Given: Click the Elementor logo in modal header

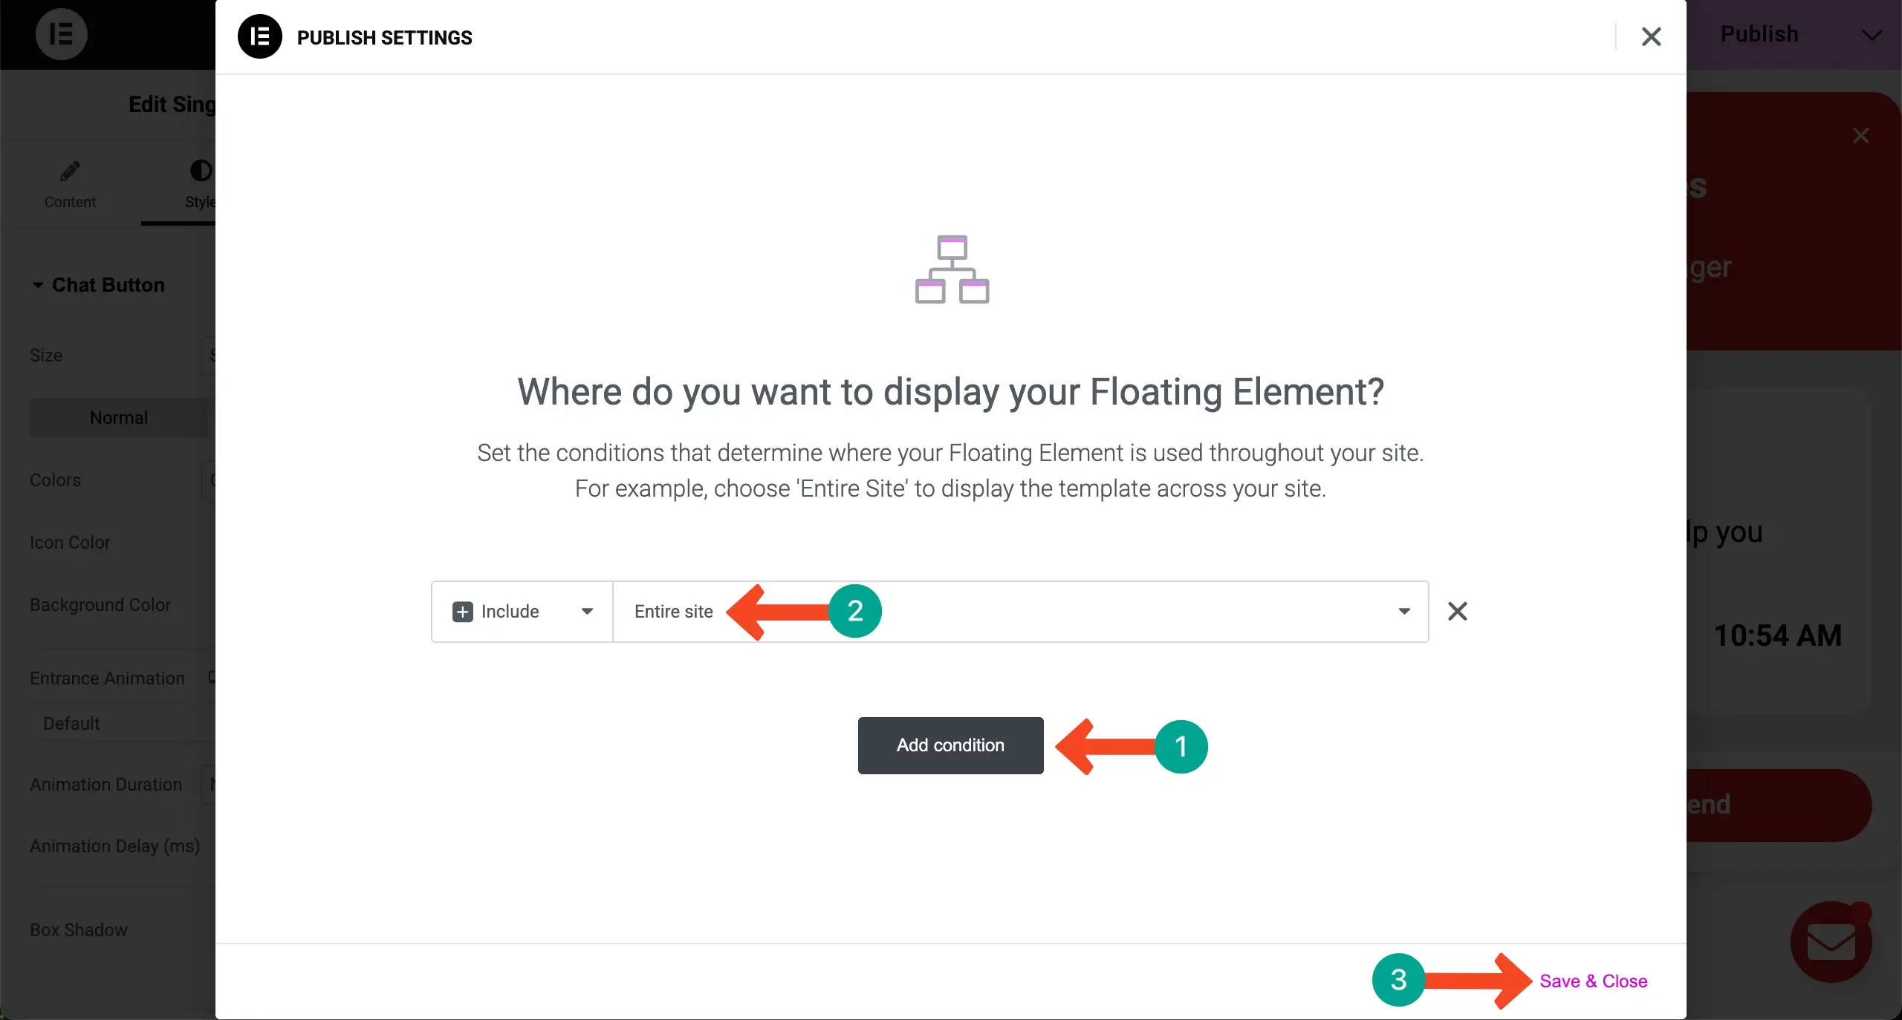Looking at the screenshot, I should coord(259,36).
